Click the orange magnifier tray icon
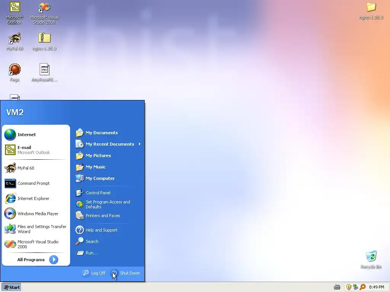The width and height of the screenshot is (390, 292). [363, 287]
